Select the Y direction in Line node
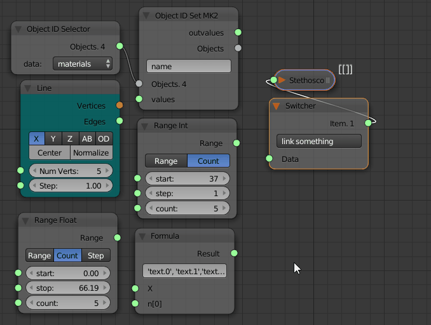 coord(53,138)
